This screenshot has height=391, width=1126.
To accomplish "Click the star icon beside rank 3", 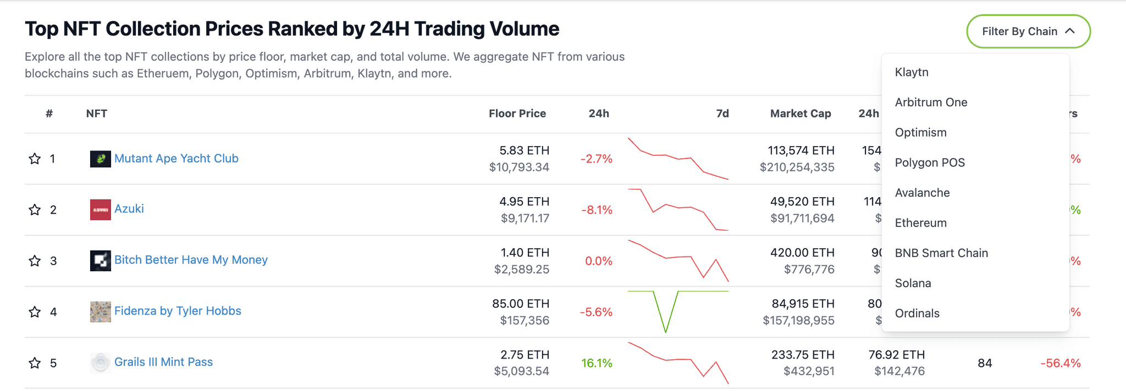I will 34,260.
